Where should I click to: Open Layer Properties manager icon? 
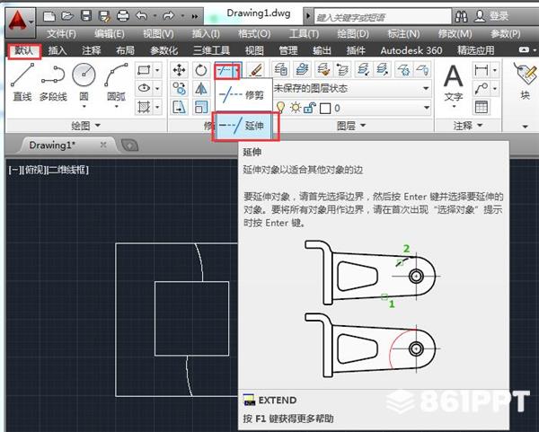tap(281, 69)
